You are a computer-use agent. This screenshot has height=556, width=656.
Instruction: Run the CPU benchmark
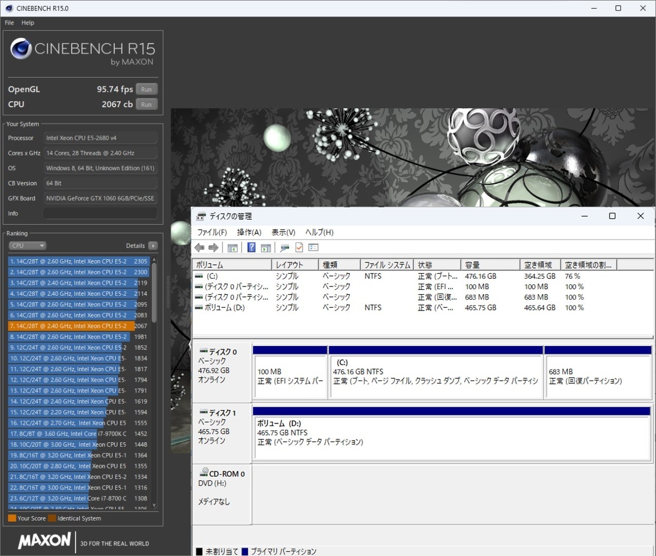[x=147, y=104]
